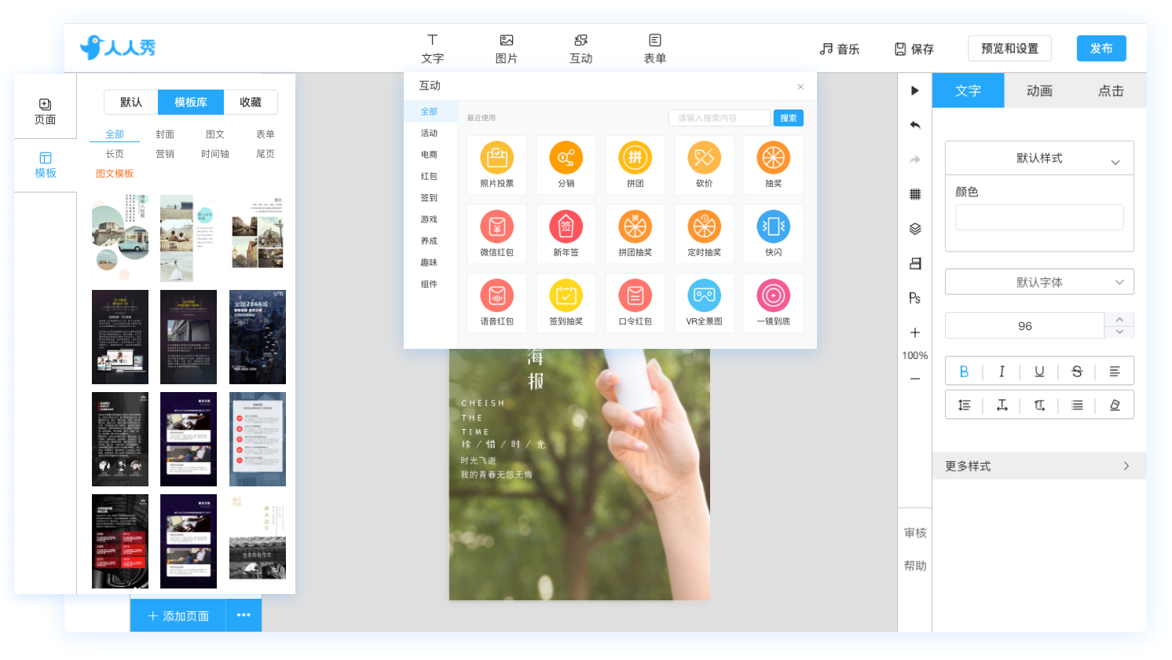Open 预览和设置
Viewport: 1172px width, 660px height.
(1009, 49)
